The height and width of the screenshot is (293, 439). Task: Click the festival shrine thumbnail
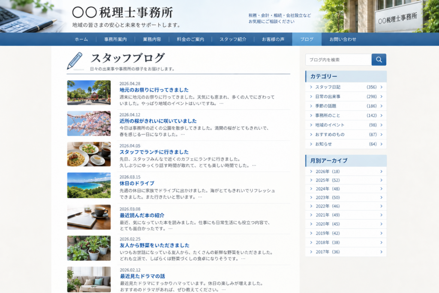[89, 93]
